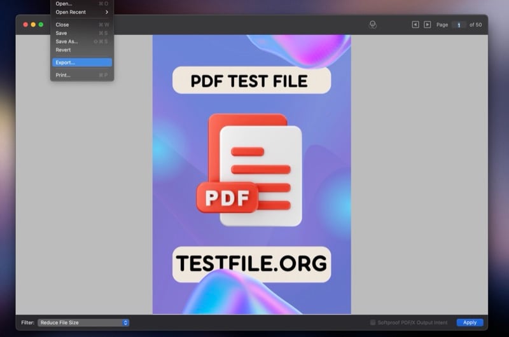Click the Open... menu entry
509x337 pixels.
click(x=82, y=4)
